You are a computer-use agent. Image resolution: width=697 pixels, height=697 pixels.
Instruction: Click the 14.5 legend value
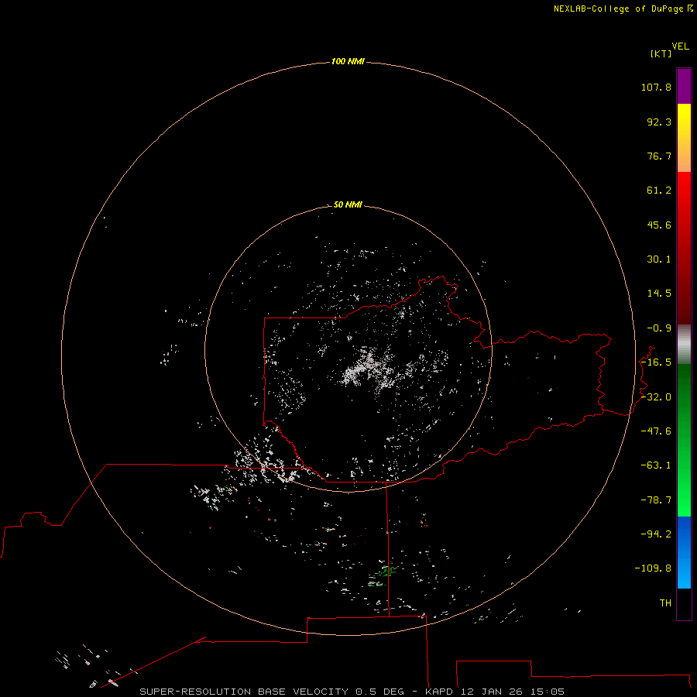point(659,294)
